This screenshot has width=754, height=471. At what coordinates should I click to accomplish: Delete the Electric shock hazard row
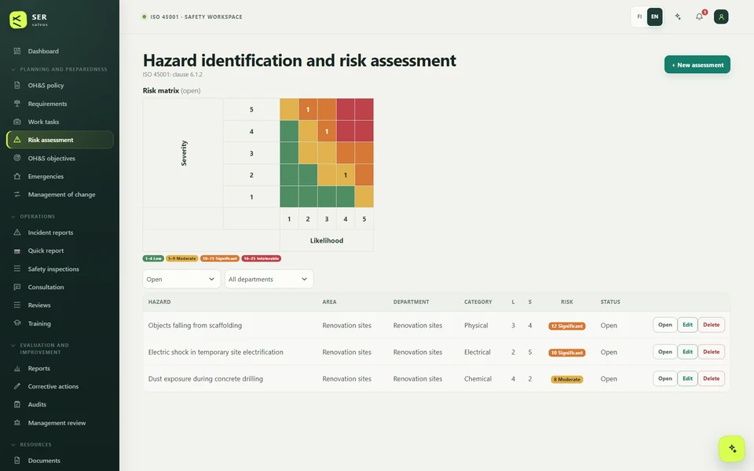(712, 352)
